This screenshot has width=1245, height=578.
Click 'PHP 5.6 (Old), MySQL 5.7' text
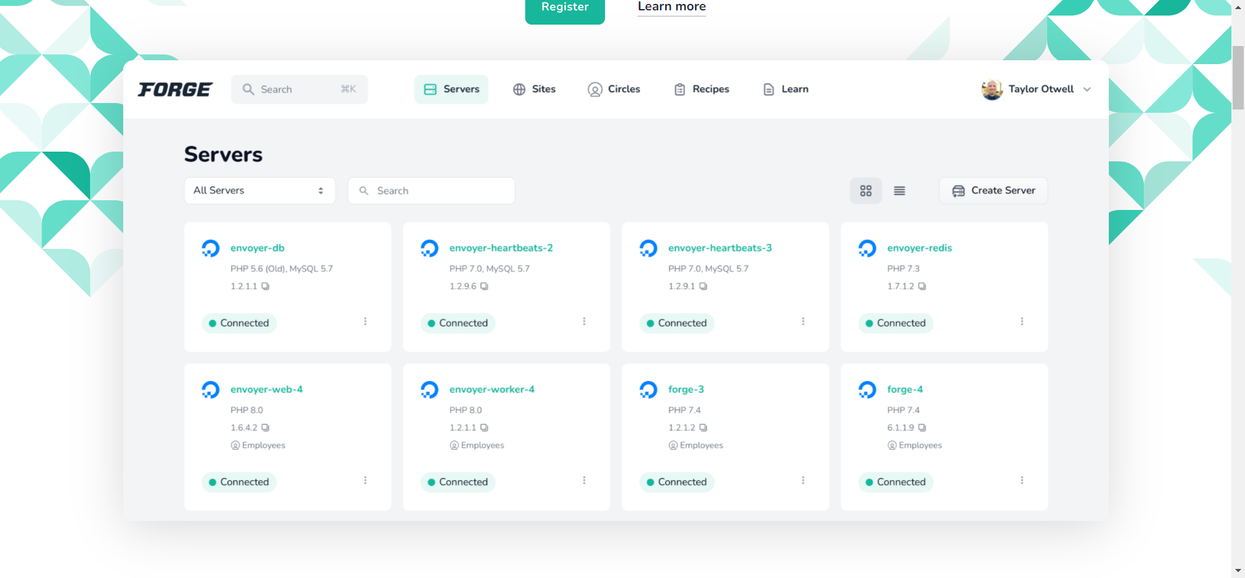(281, 269)
